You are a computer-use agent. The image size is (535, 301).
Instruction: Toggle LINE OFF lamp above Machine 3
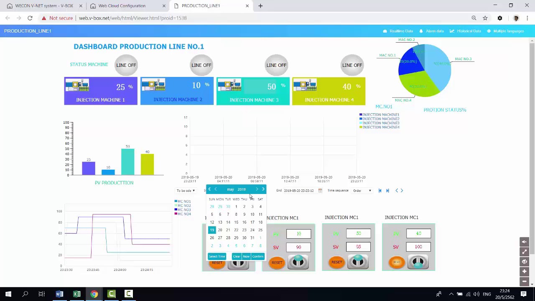276,65
